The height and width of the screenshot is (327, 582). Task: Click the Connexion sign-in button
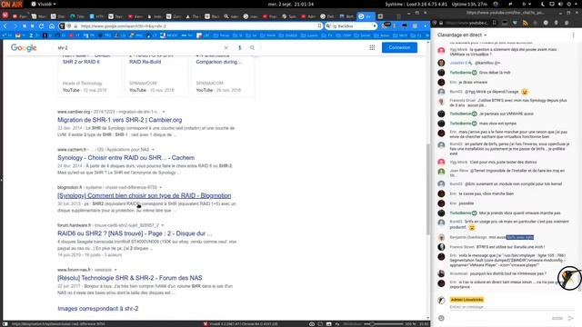click(x=399, y=47)
